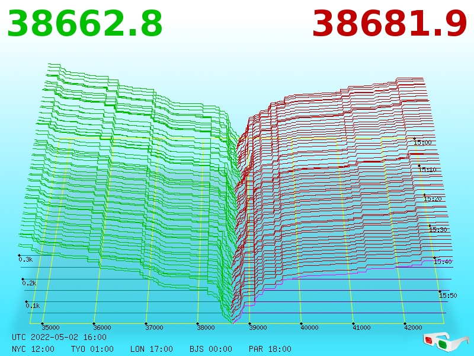474x356 pixels.
Task: Click the 15:20 time marker
Action: [433, 199]
